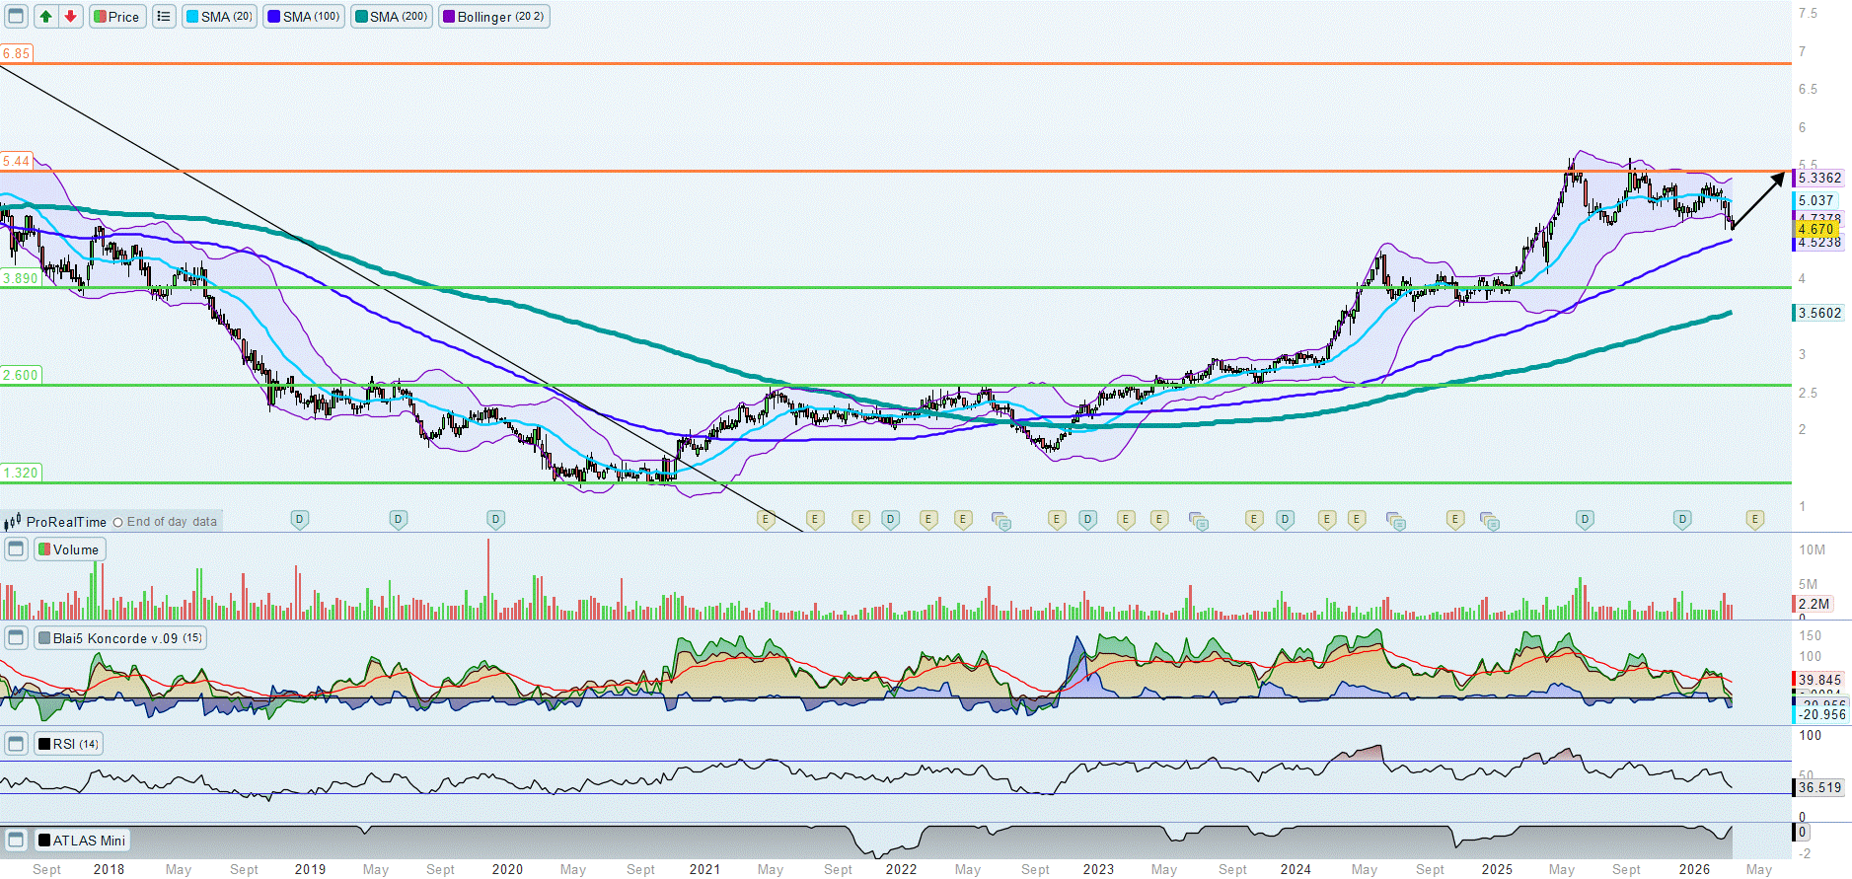This screenshot has width=1852, height=879.
Task: Click the 6.85 resistance level label
Action: (x=16, y=53)
